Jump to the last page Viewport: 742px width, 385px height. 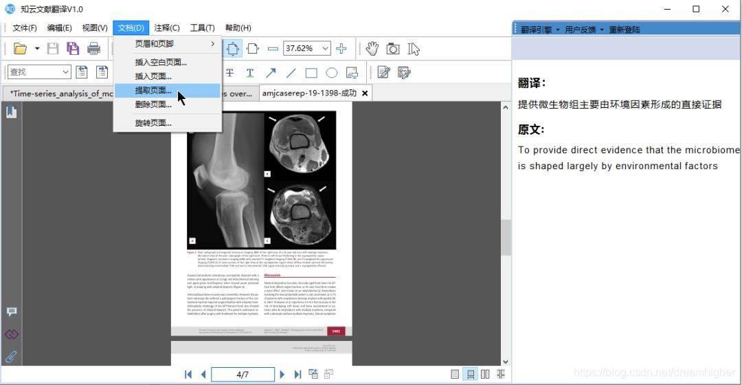[297, 374]
